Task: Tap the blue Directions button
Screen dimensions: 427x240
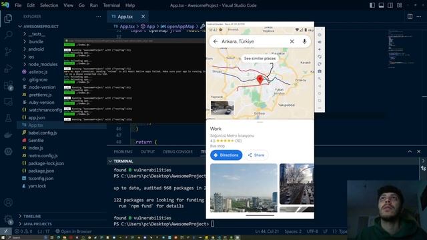Action: (226, 155)
